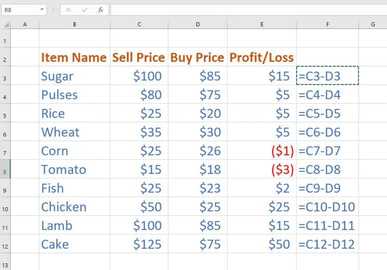
Task: Click the Select All corner triangle
Action: click(5, 24)
